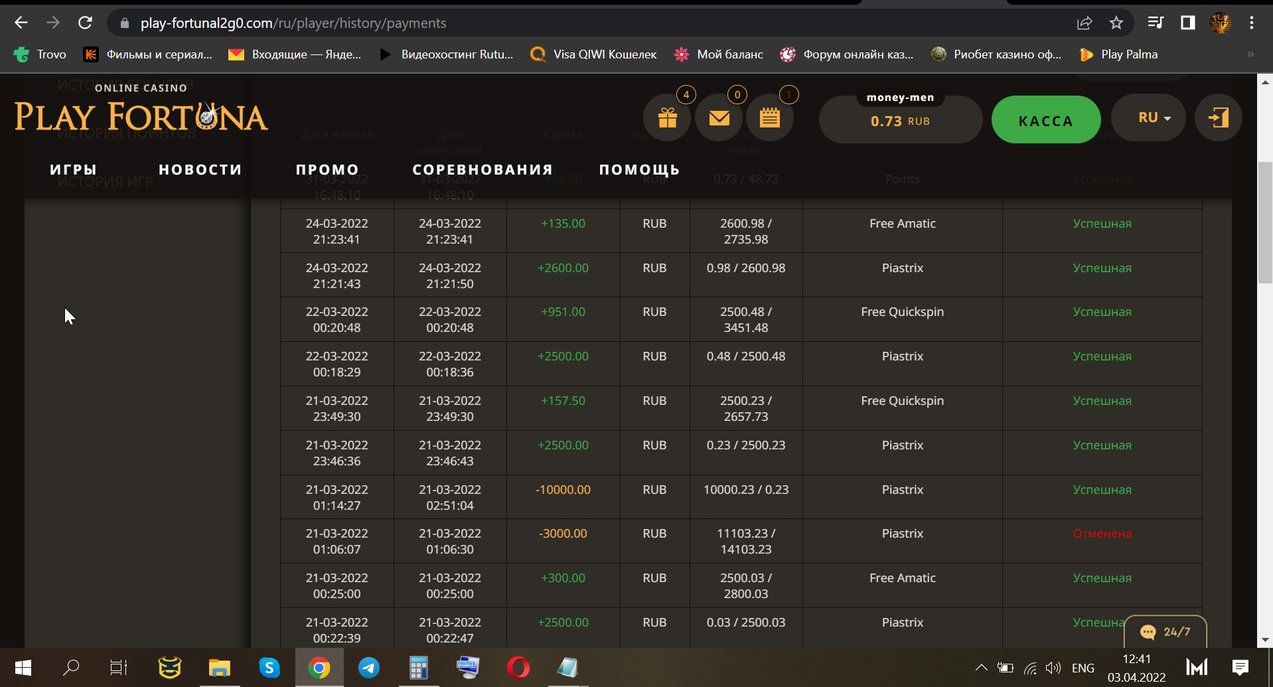Open the Visa QIWI Кошелек bookmark
The height and width of the screenshot is (687, 1273).
pyautogui.click(x=594, y=54)
